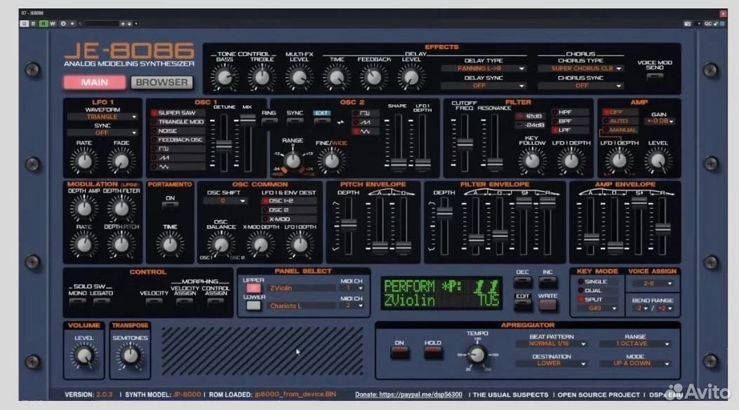Select SUPER SAW waveform in OSC 1
The height and width of the screenshot is (410, 739).
point(178,113)
